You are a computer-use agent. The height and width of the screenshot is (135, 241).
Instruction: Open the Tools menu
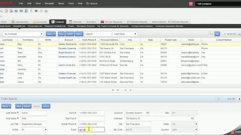71,3
